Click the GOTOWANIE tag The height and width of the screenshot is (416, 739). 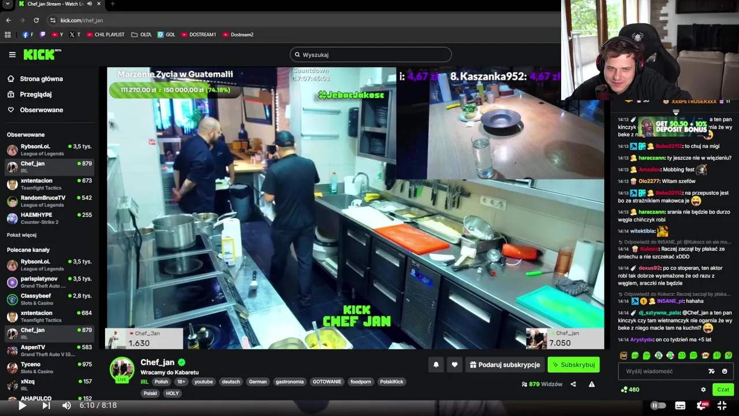(x=327, y=382)
